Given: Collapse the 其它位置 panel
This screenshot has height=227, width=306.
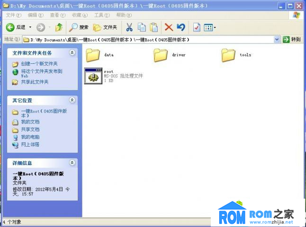Looking at the screenshot, I should (x=72, y=100).
